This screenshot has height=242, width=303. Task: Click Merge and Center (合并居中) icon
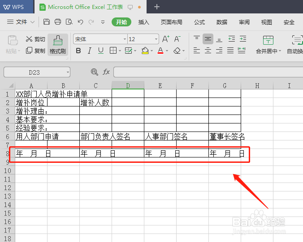tap(268, 40)
